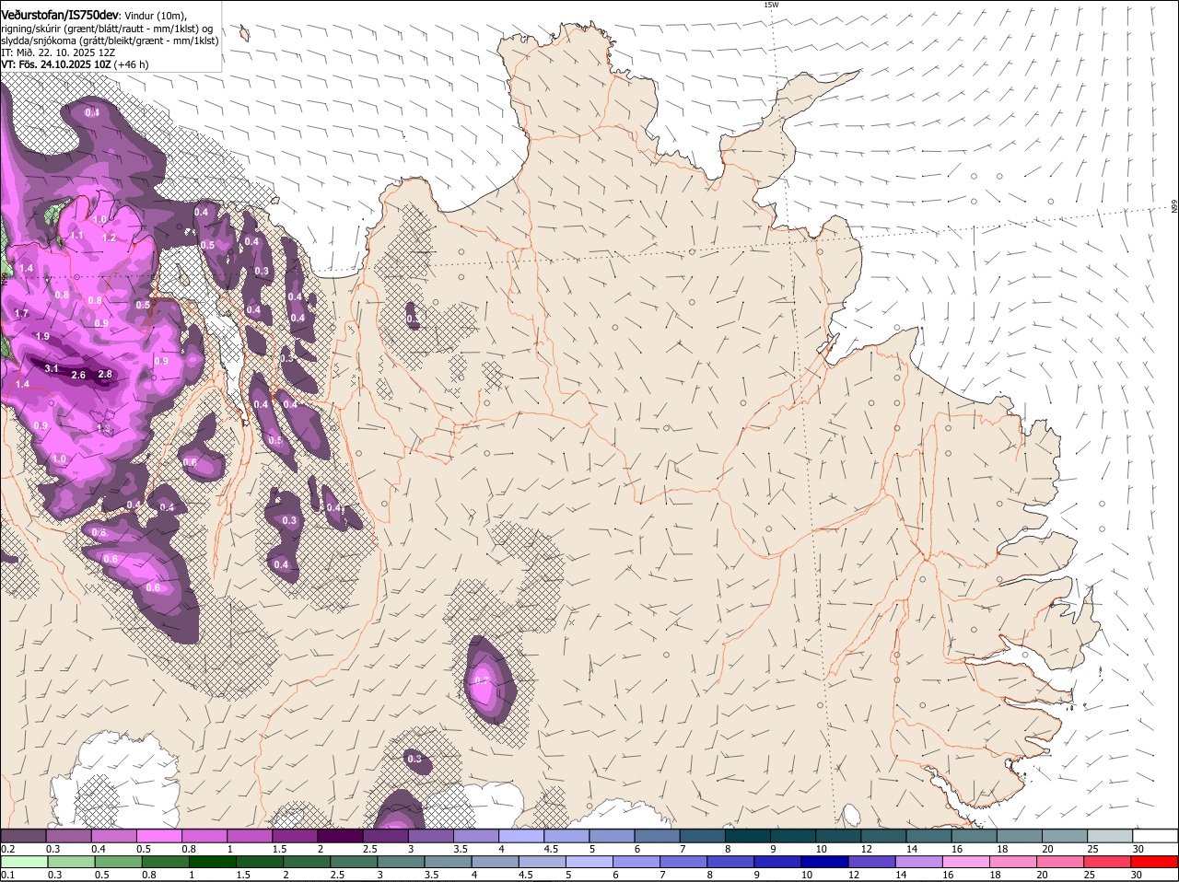
Task: Click the pink rain legend swatch between 18 and 20
Action: click(x=1015, y=862)
